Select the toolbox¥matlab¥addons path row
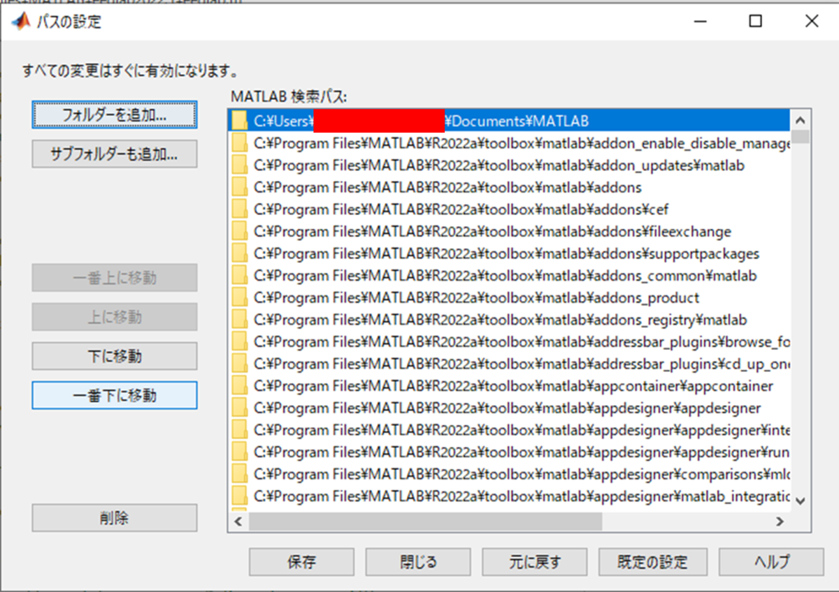The height and width of the screenshot is (592, 839). click(510, 188)
